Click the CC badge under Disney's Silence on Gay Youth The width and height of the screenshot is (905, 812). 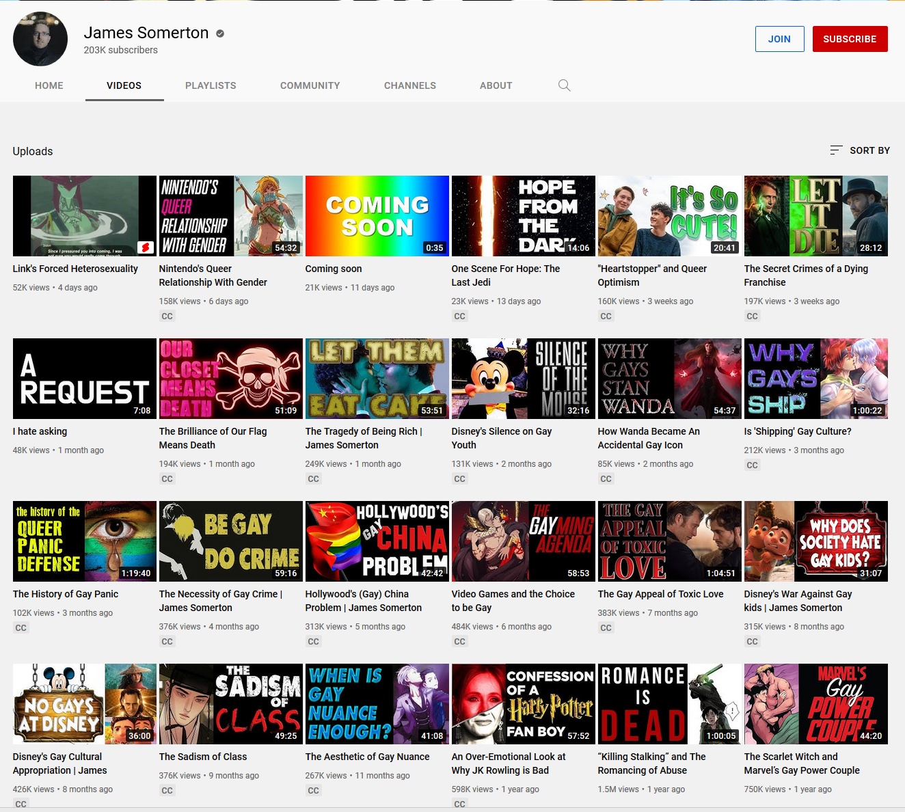pyautogui.click(x=459, y=479)
